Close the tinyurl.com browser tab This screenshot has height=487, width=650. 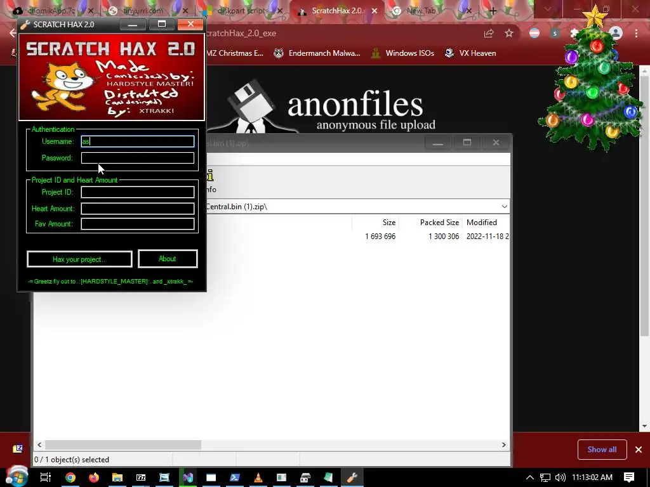coord(185,11)
